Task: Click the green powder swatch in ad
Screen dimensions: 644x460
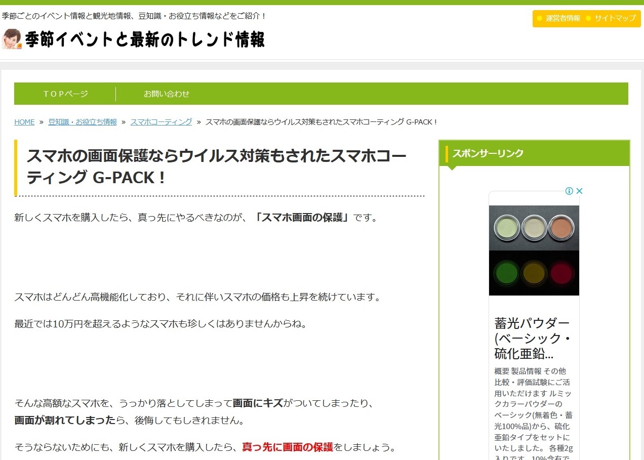Action: pyautogui.click(x=505, y=228)
